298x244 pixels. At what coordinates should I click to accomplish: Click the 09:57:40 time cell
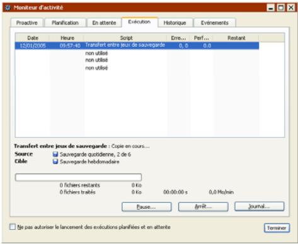[x=70, y=45]
